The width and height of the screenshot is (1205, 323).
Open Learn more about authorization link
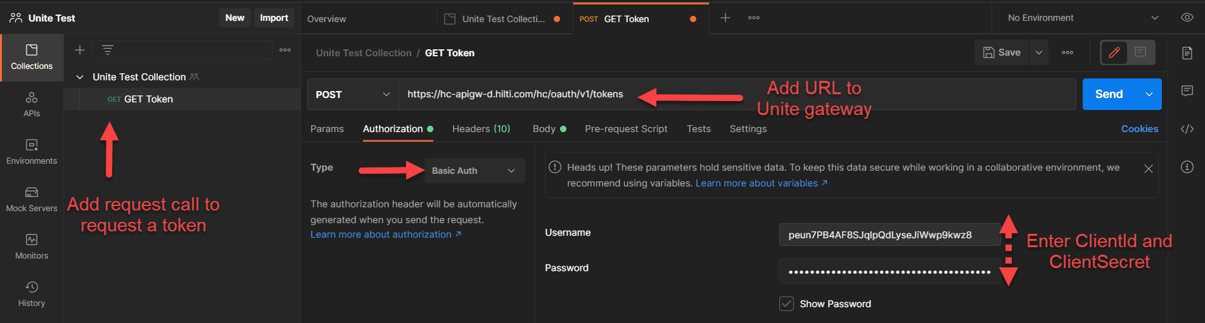click(386, 235)
